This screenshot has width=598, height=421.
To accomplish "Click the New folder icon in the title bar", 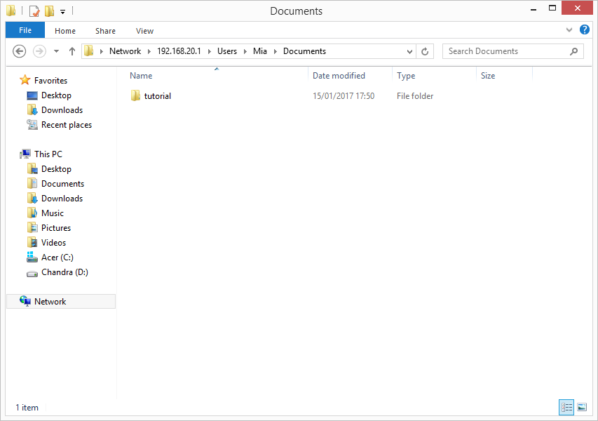I will pos(49,11).
